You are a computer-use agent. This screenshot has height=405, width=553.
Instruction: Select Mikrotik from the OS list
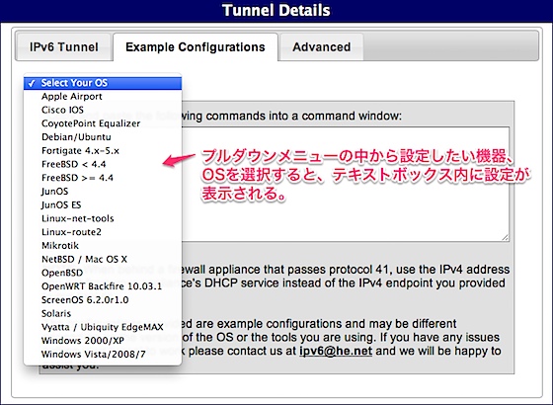(x=103, y=246)
